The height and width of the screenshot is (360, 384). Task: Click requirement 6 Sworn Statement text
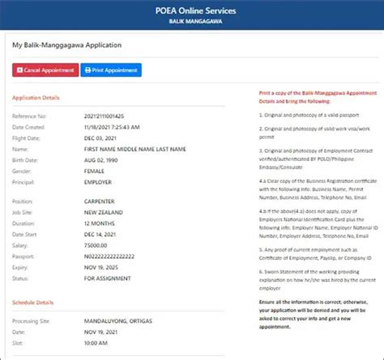point(318,280)
